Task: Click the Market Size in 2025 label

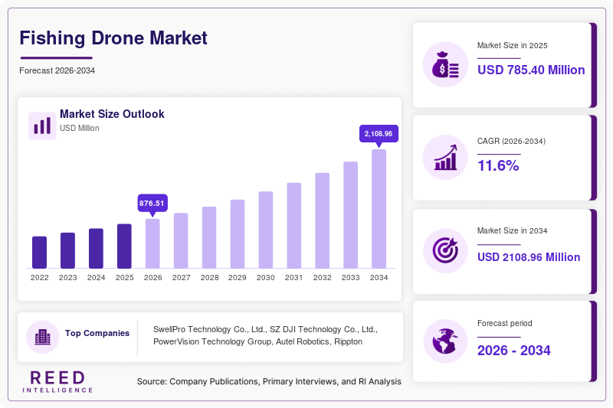Action: [512, 46]
